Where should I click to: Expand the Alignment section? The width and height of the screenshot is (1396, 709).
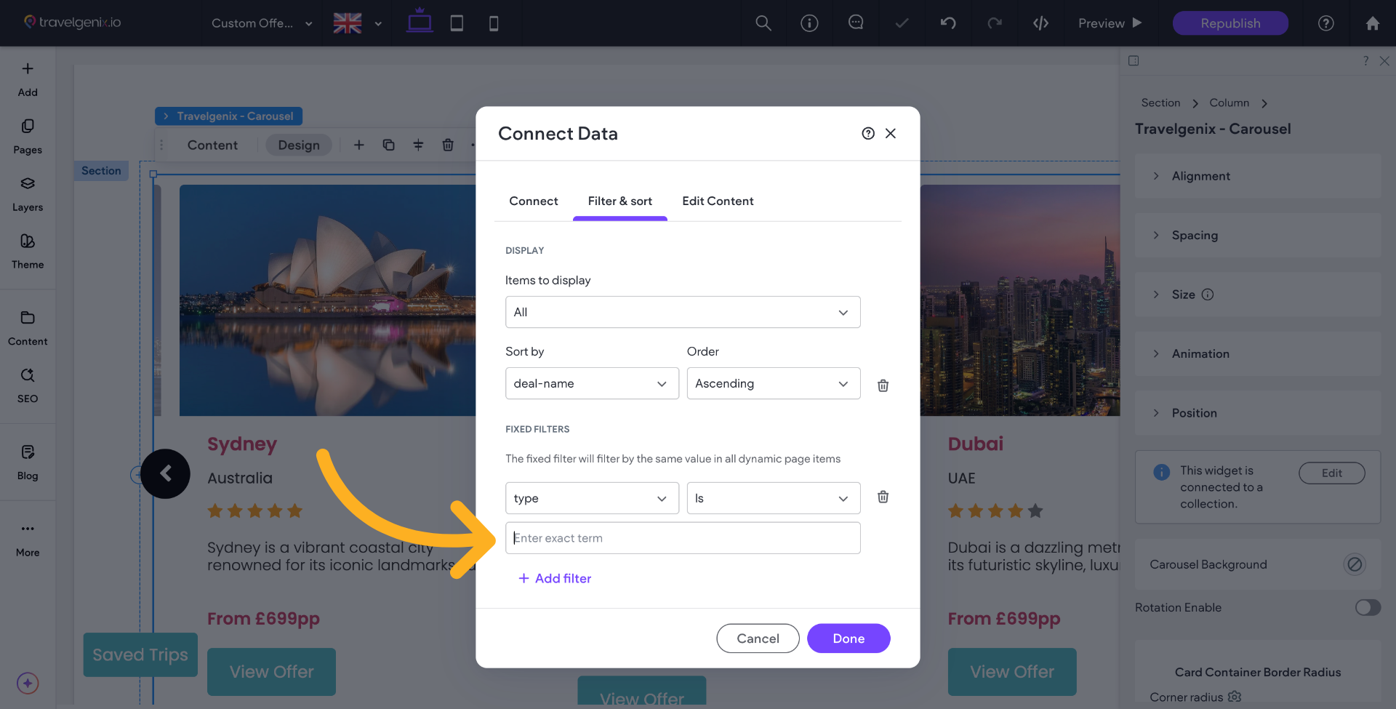[x=1258, y=176]
